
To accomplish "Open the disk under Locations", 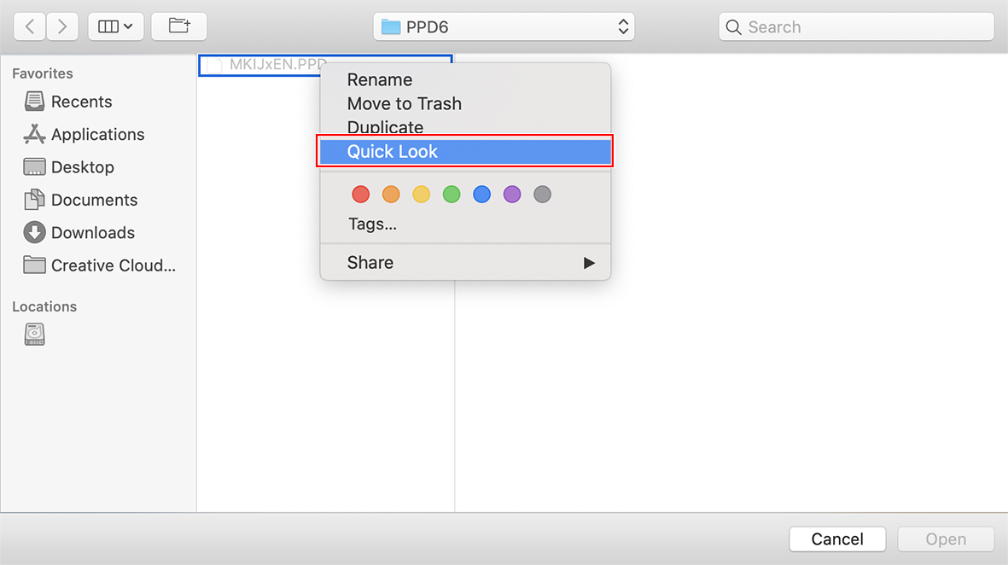I will pyautogui.click(x=34, y=334).
